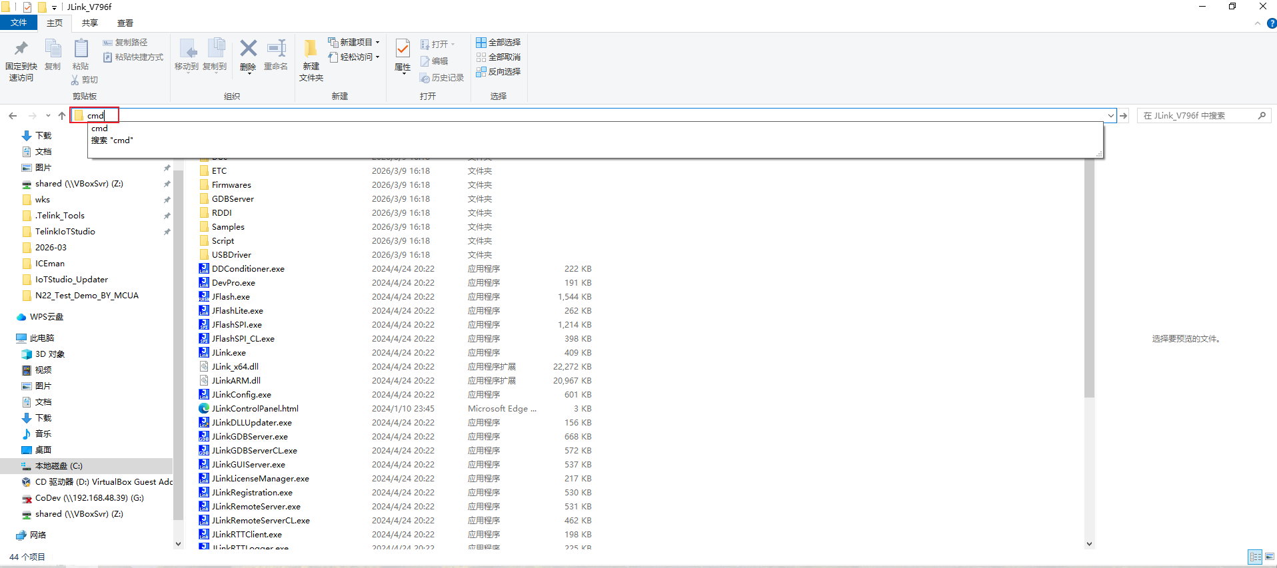Expand address bar history dropdown arrow
The image size is (1277, 568).
1110,116
